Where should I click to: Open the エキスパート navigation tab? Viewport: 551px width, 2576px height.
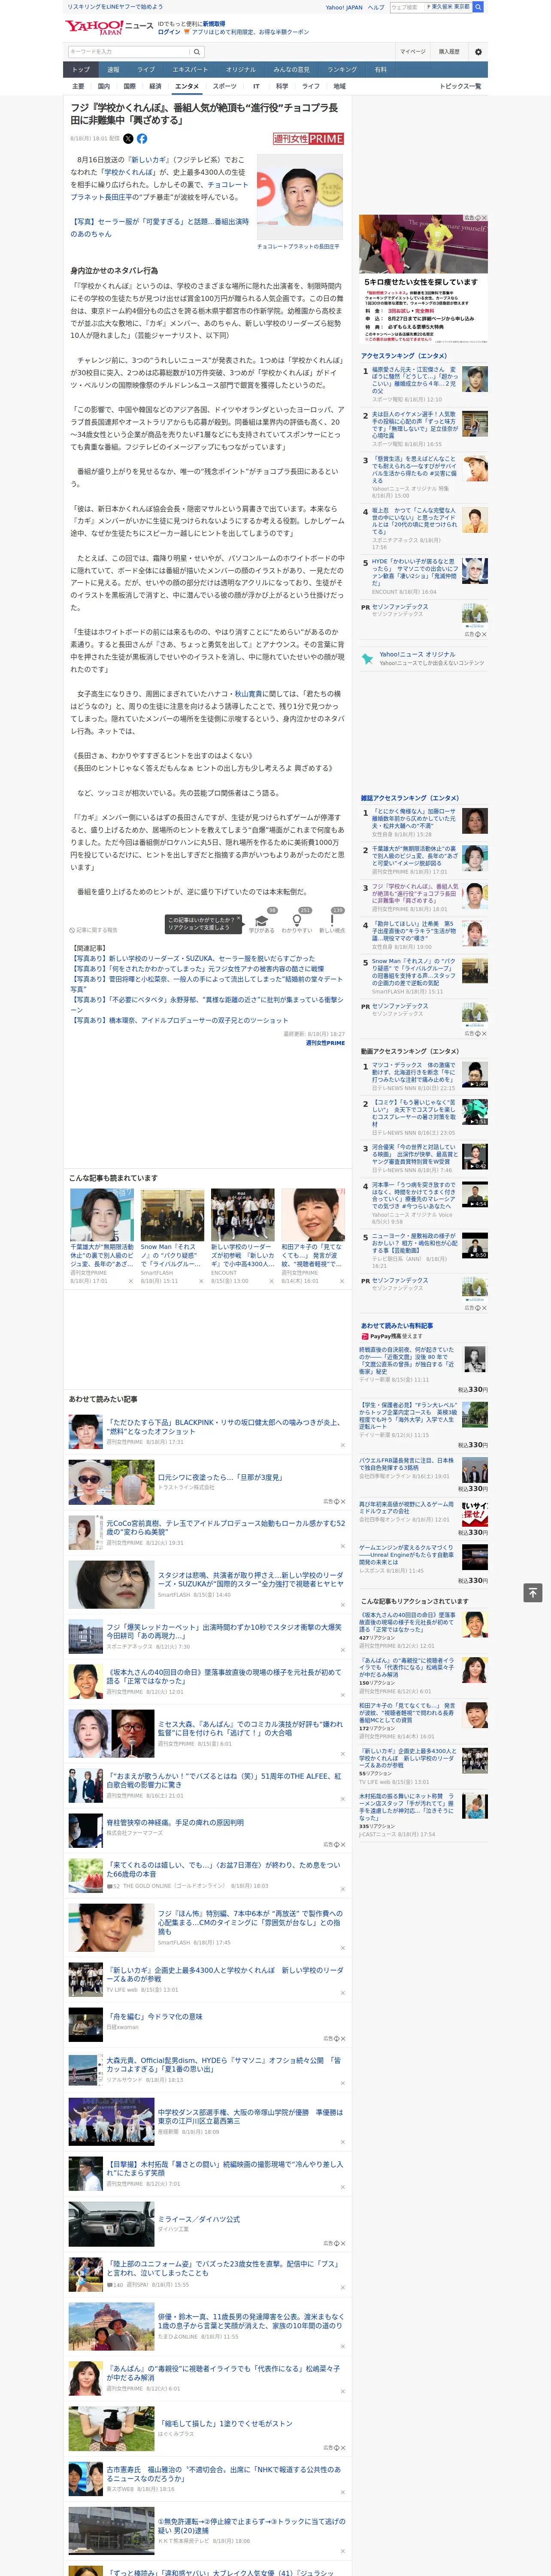coord(190,70)
